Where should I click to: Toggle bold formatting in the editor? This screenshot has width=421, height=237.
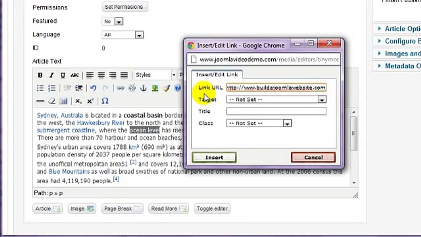40,75
